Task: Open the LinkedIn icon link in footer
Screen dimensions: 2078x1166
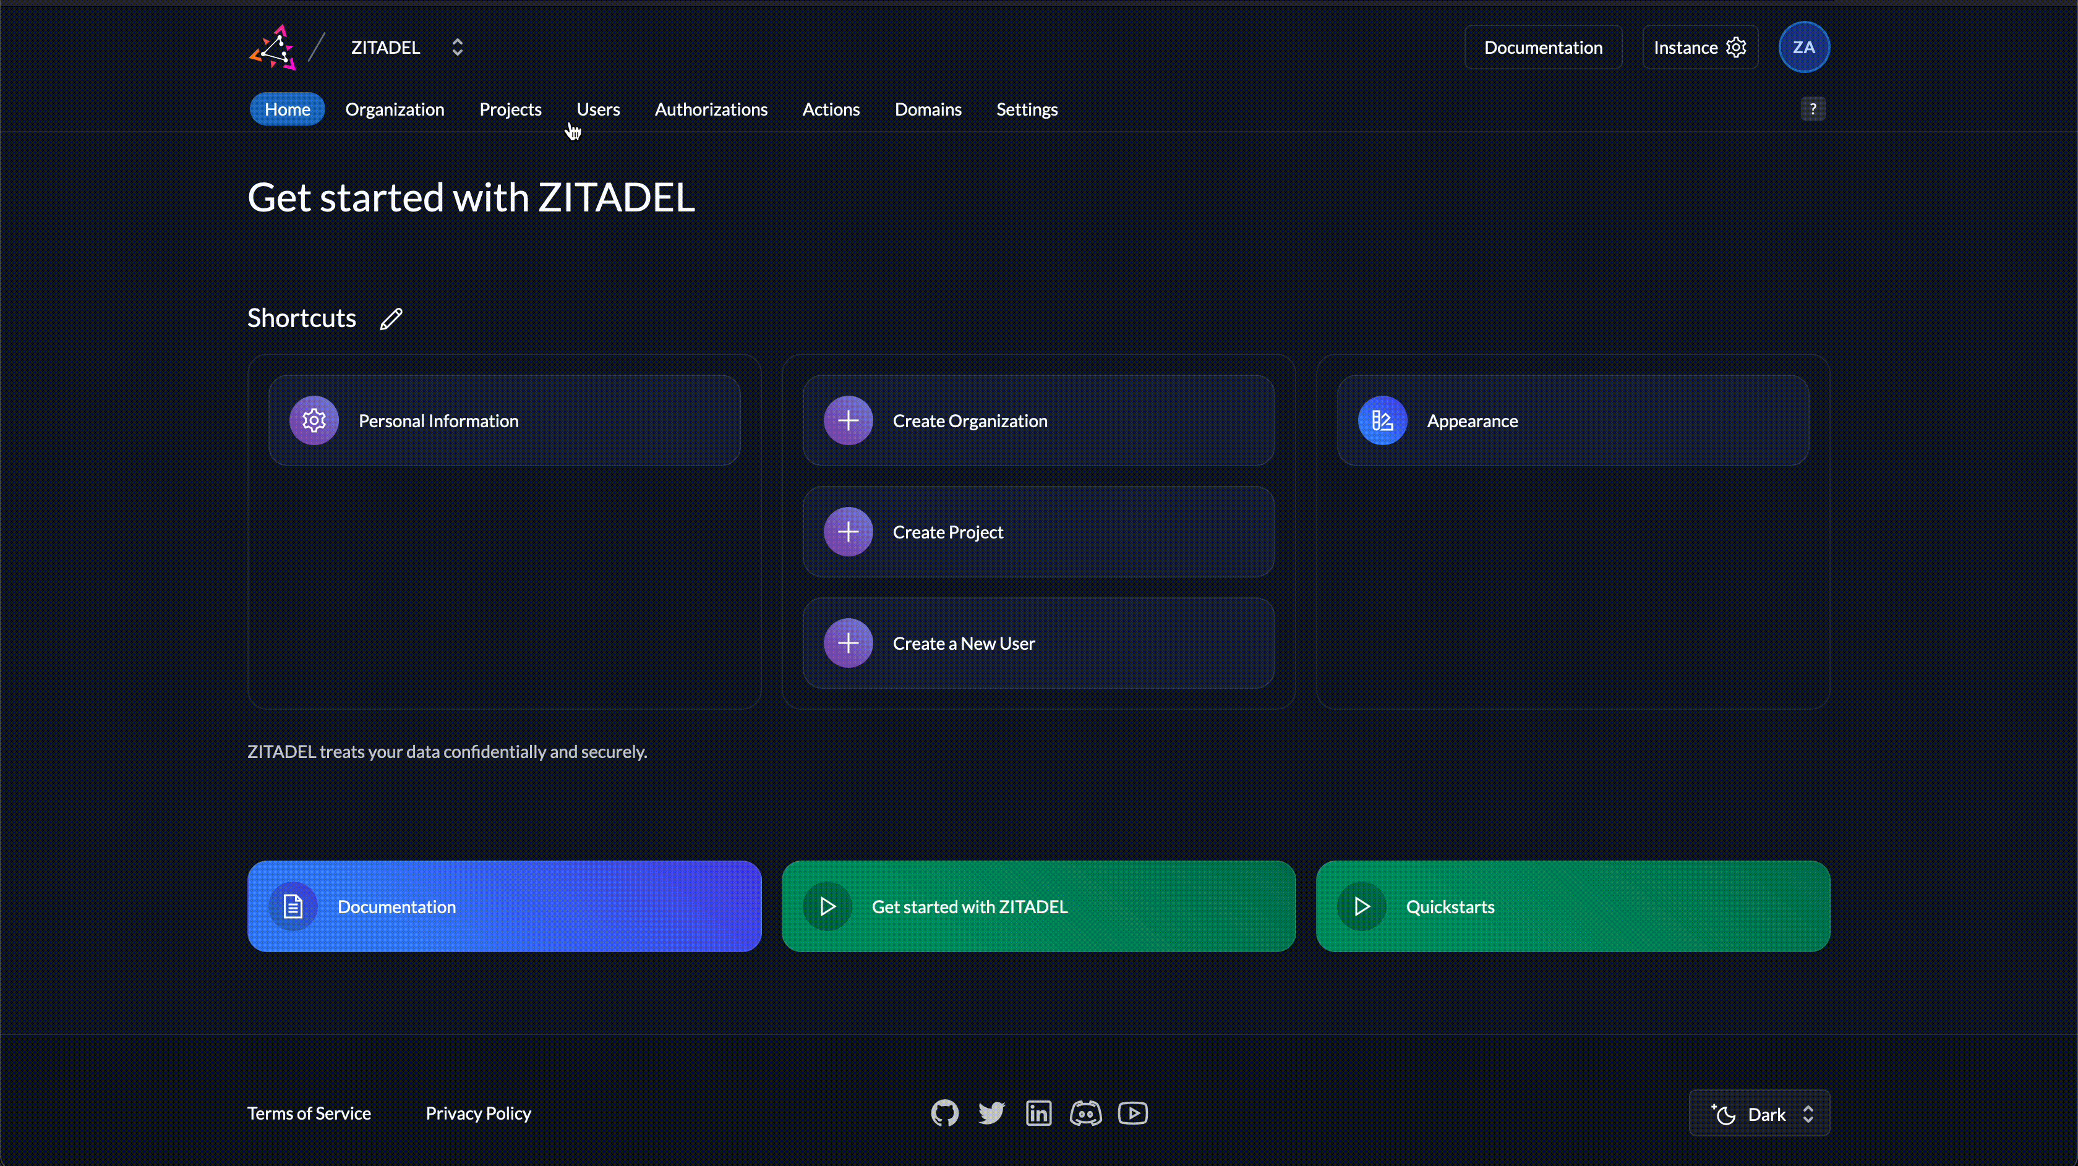Action: [x=1038, y=1113]
